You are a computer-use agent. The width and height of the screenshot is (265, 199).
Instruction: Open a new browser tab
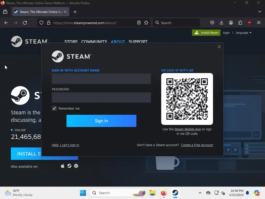click(75, 12)
